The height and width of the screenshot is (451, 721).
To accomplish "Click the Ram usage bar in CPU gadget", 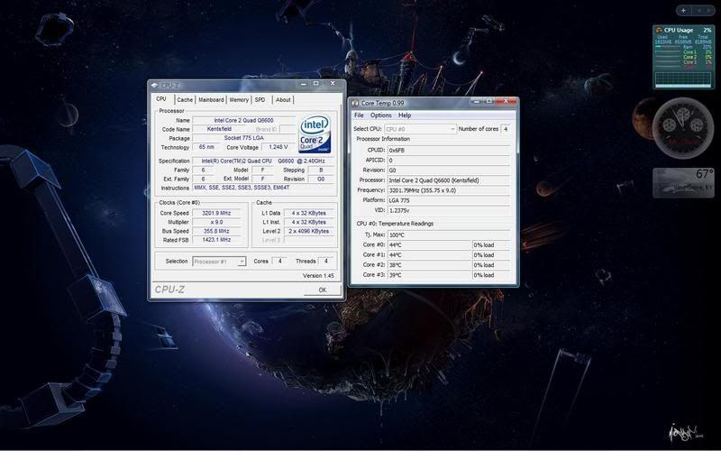I will [668, 47].
